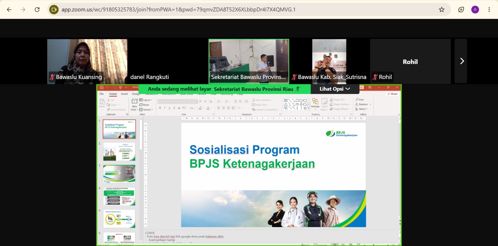
Task: Open the File menu tab
Action: point(101,94)
